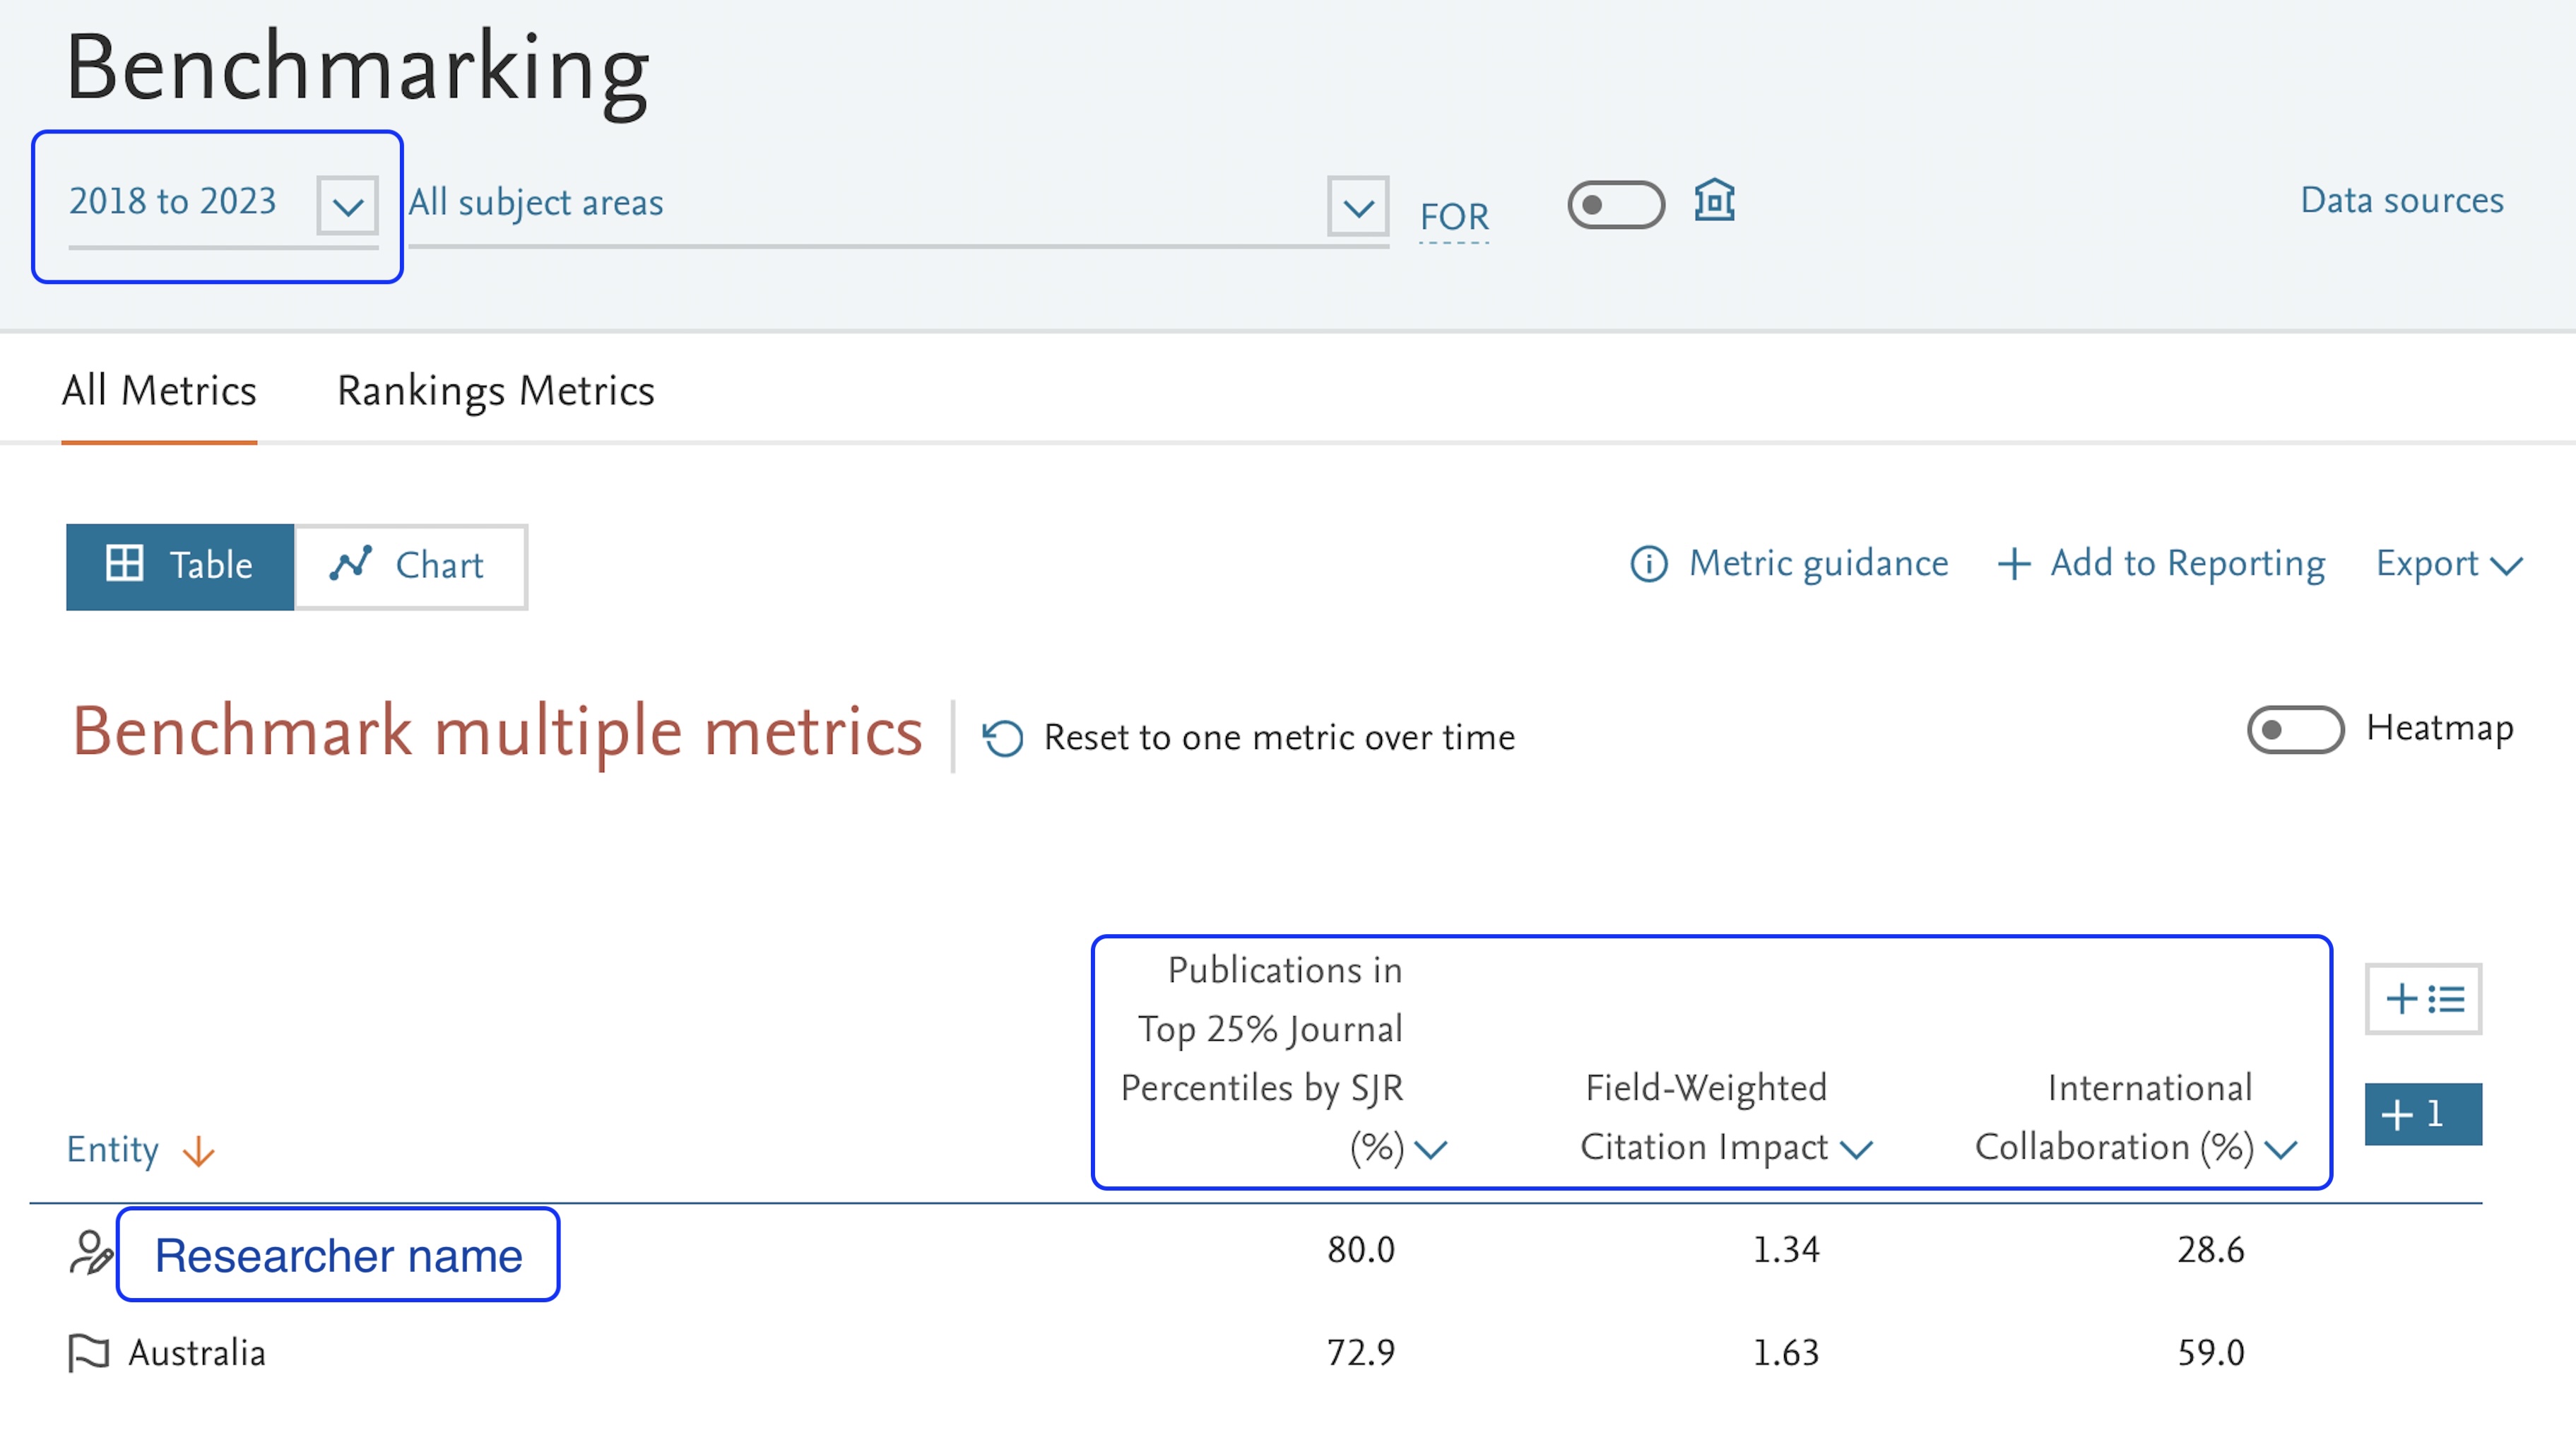Toggle the switch beside FOR
The width and height of the screenshot is (2576, 1440).
pyautogui.click(x=1615, y=205)
